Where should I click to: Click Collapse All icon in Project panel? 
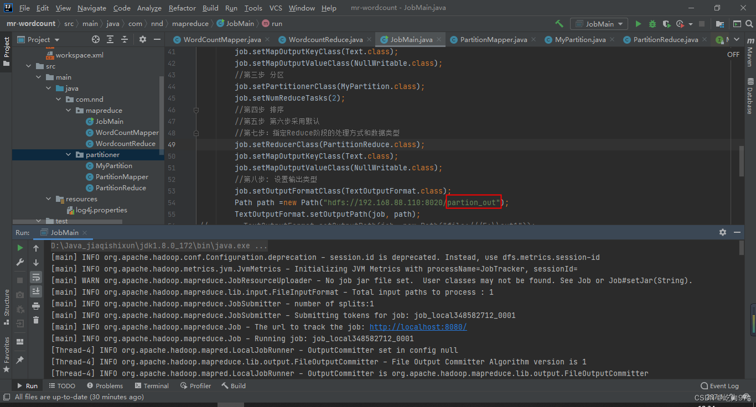125,39
